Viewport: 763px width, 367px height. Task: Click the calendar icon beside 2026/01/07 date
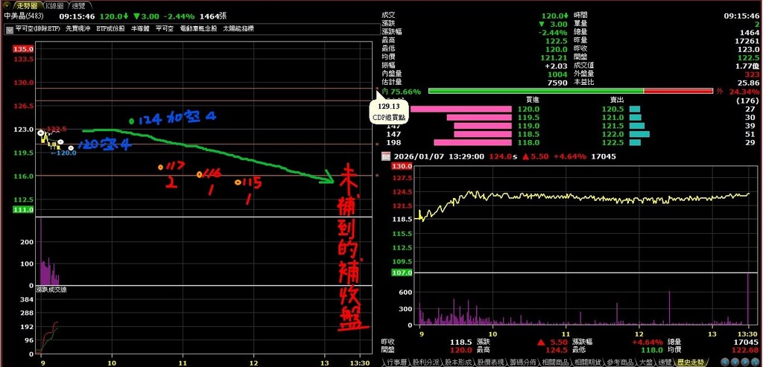click(385, 157)
